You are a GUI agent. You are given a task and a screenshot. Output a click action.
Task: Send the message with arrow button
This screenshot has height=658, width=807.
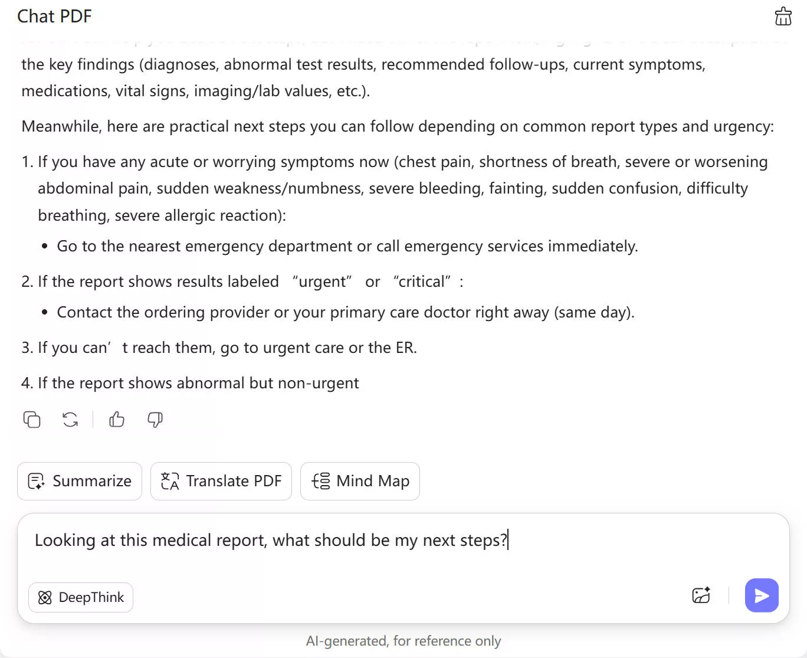pyautogui.click(x=762, y=595)
